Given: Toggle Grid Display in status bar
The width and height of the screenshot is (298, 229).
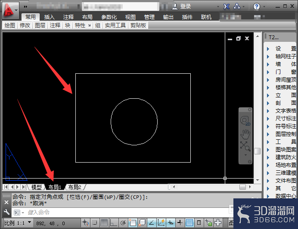Looking at the screenshot, I should click(104, 223).
